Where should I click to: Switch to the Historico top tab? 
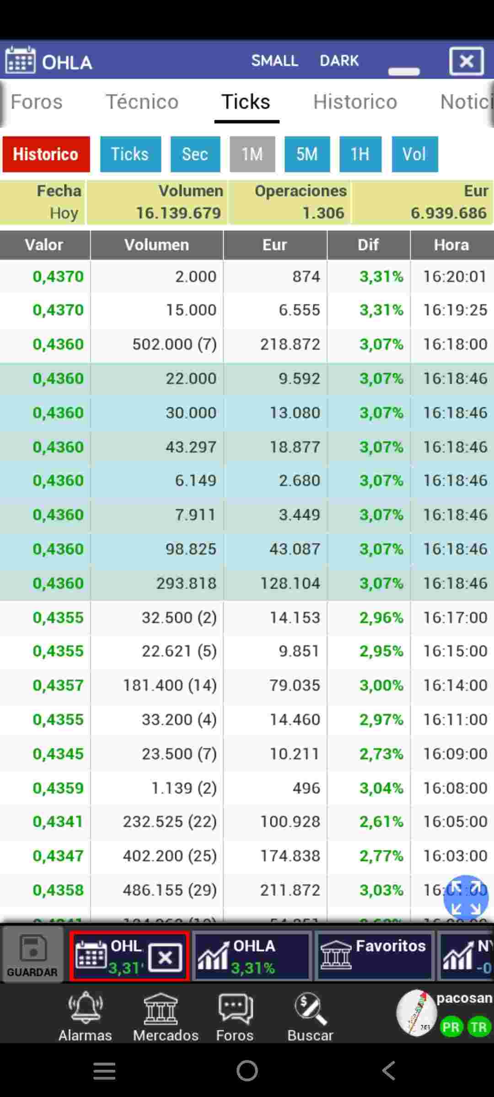click(355, 101)
